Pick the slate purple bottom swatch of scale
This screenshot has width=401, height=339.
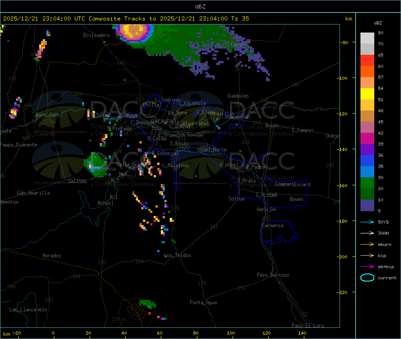coord(367,205)
